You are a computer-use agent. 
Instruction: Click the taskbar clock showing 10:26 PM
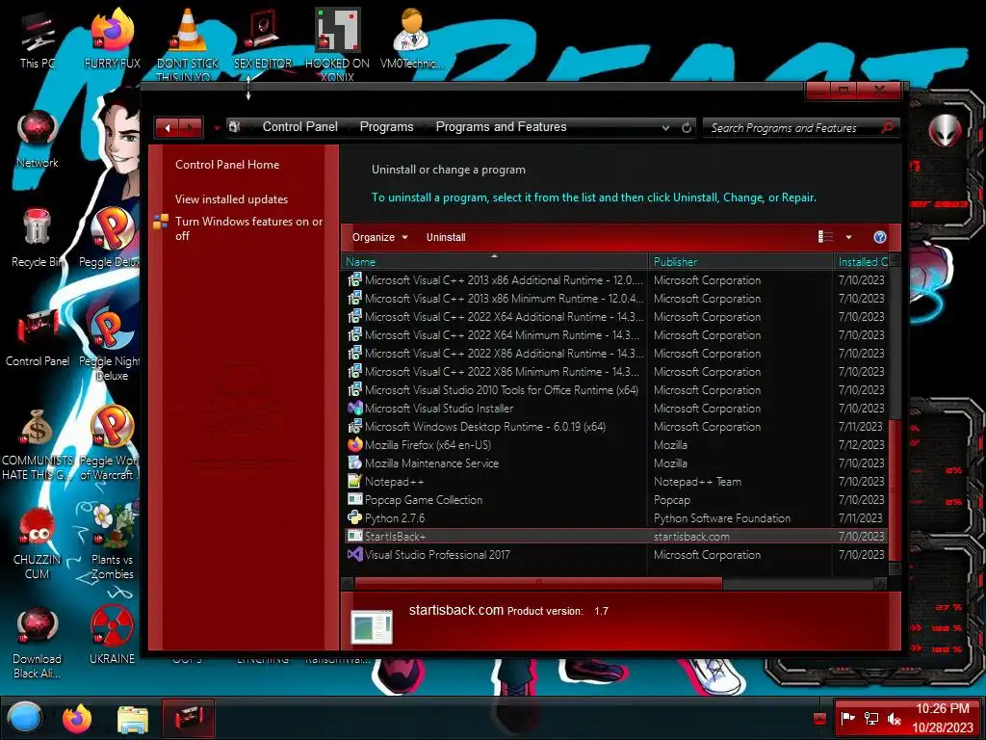click(x=942, y=718)
